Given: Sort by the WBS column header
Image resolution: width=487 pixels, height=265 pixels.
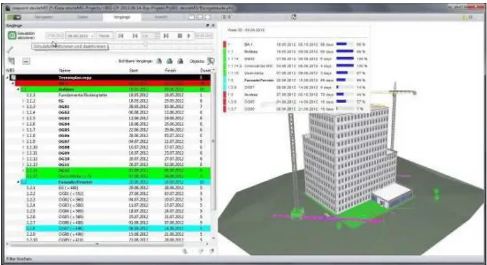Looking at the screenshot, I should click(x=10, y=71).
